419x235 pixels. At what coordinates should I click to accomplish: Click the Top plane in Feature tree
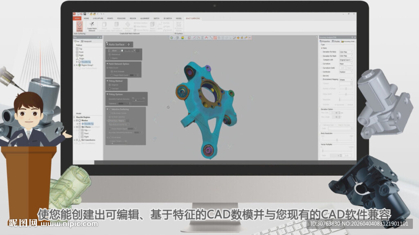tap(81, 49)
